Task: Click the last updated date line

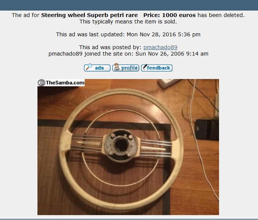Action: point(128,34)
